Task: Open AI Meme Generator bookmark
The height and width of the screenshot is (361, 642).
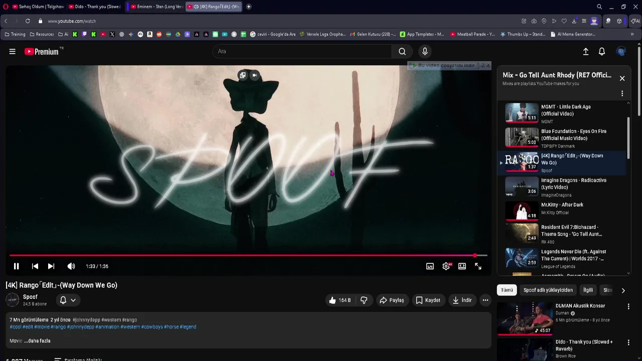Action: click(573, 34)
